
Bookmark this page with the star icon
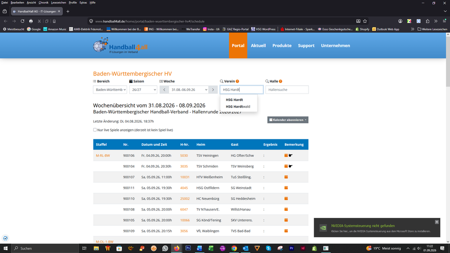tap(365, 21)
